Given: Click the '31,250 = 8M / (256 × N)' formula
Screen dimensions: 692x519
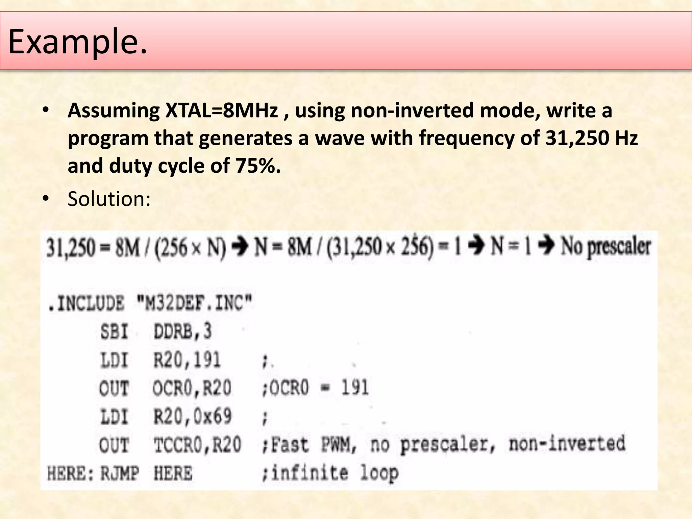Looking at the screenshot, I should click(x=136, y=248).
